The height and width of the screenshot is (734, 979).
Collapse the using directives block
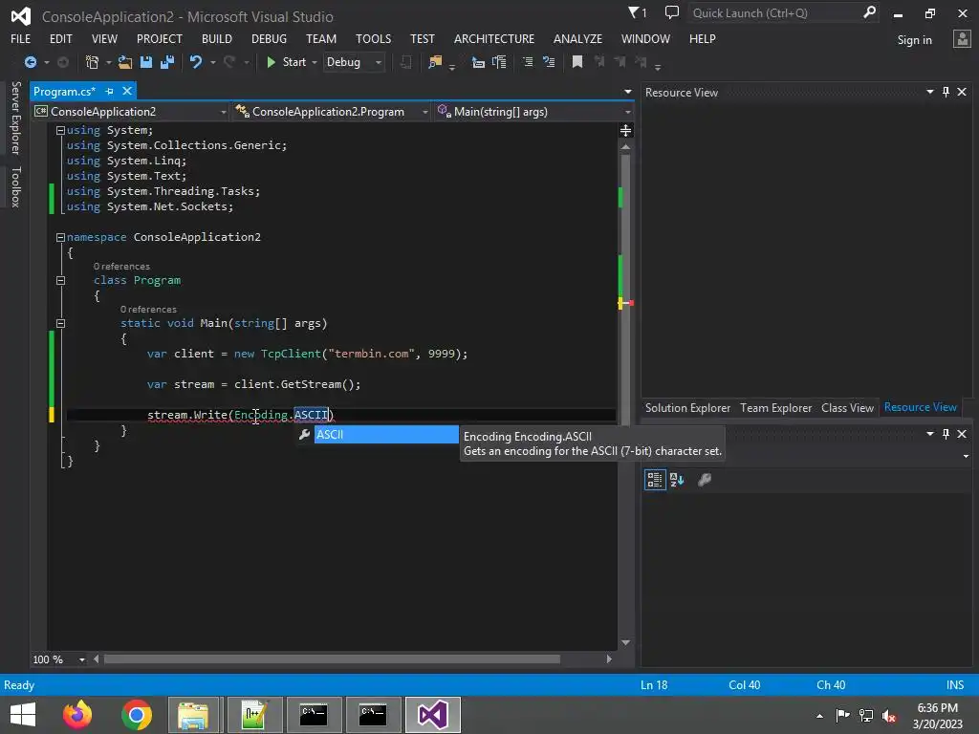pyautogui.click(x=60, y=130)
